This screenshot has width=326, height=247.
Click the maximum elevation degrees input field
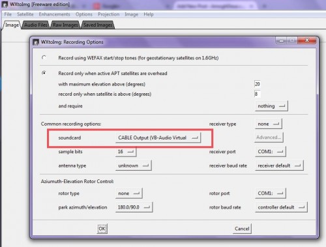coord(258,84)
